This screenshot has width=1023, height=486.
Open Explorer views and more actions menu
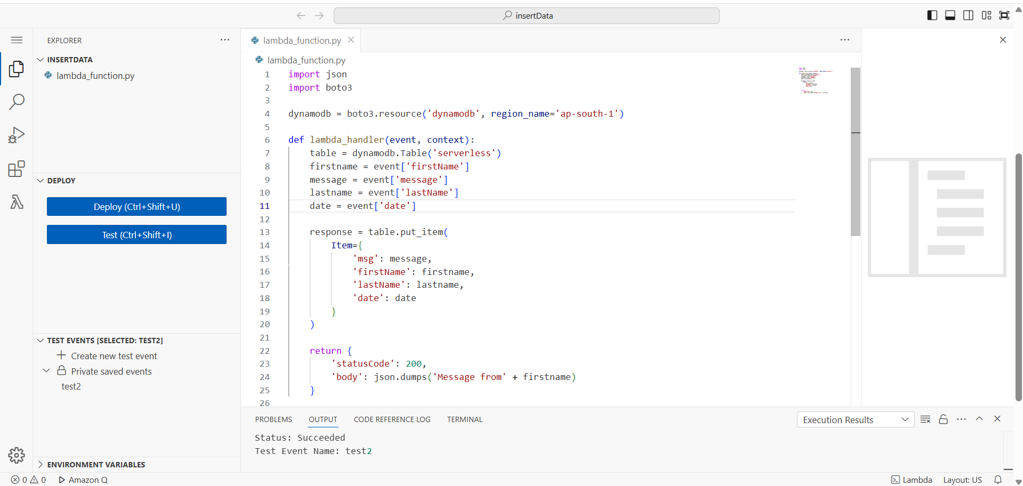point(225,40)
